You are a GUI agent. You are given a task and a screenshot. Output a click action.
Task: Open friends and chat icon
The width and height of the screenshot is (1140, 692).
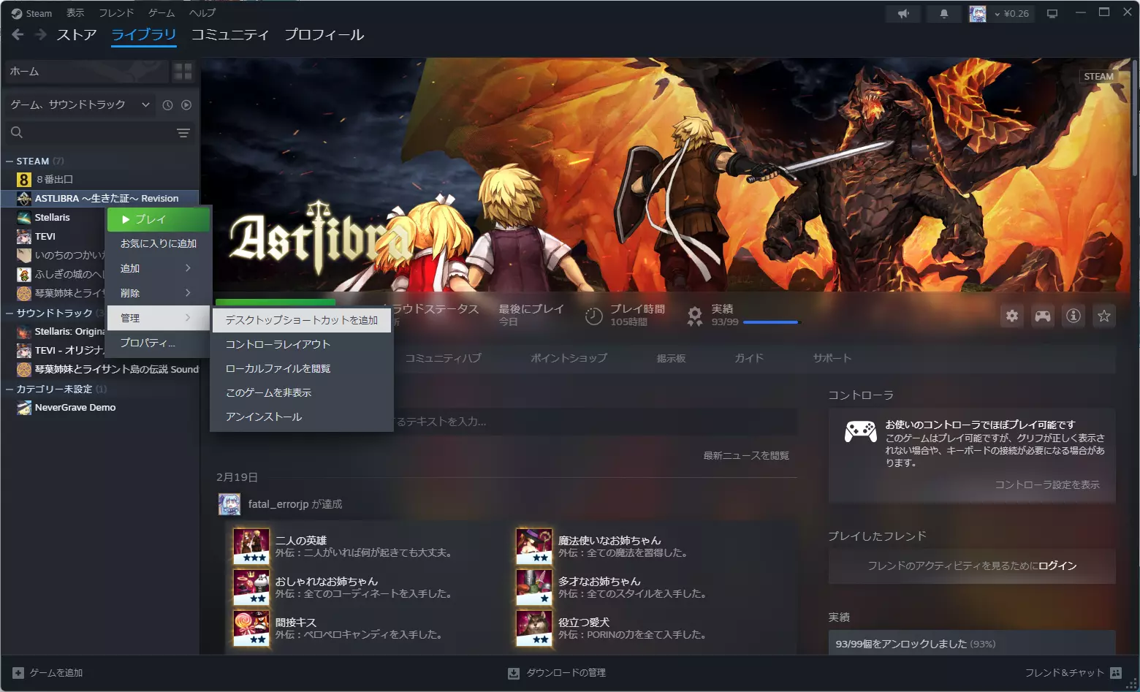[x=1116, y=673]
